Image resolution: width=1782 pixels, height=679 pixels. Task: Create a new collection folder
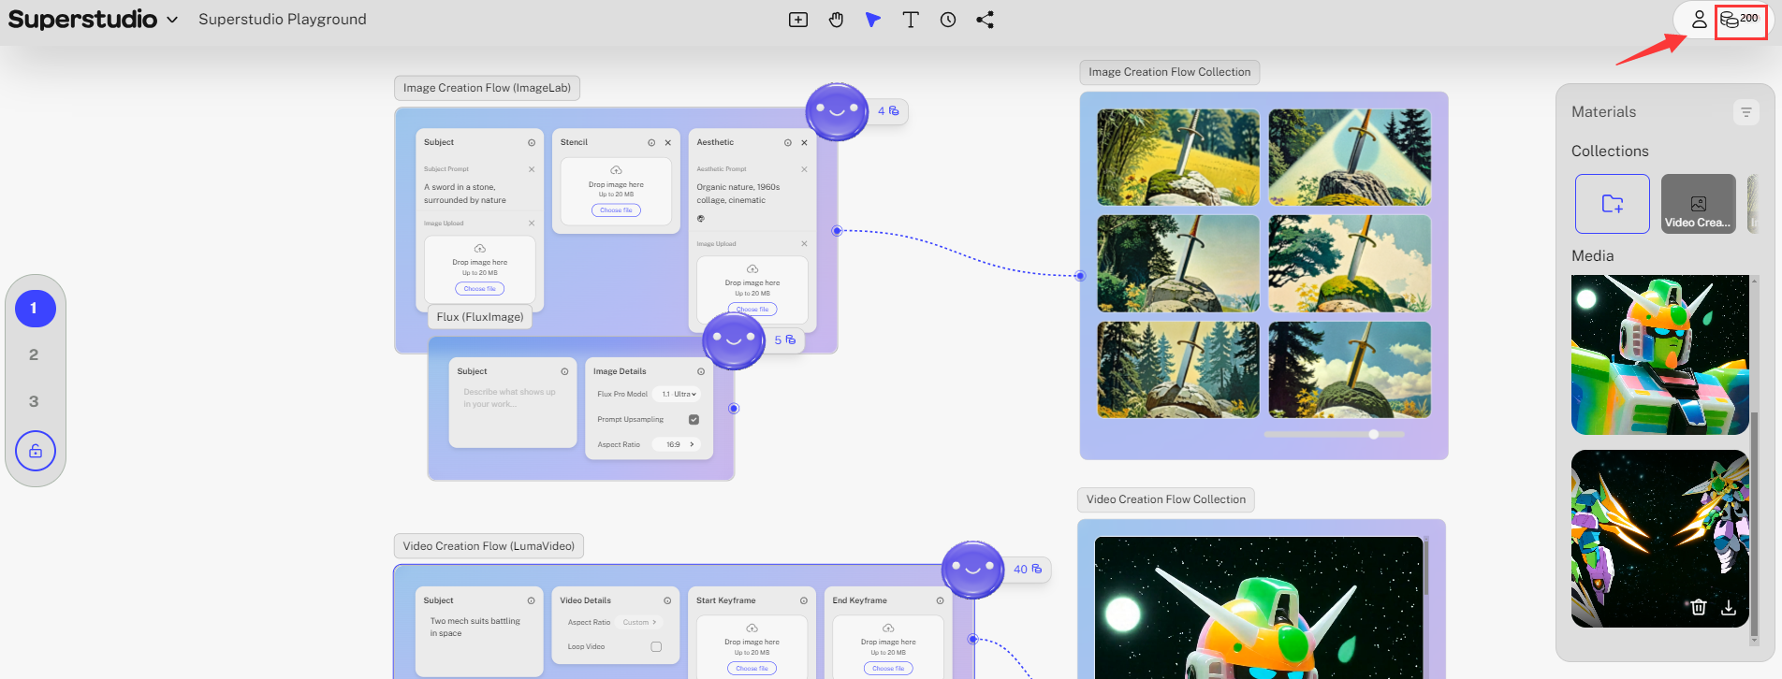tap(1612, 203)
